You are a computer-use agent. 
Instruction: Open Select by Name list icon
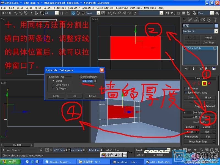click(x=37, y=13)
